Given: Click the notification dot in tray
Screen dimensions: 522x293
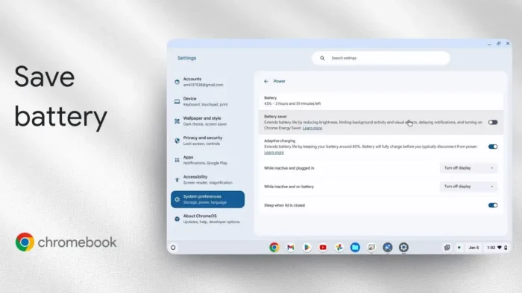Looking at the screenshot, I should click(459, 248).
